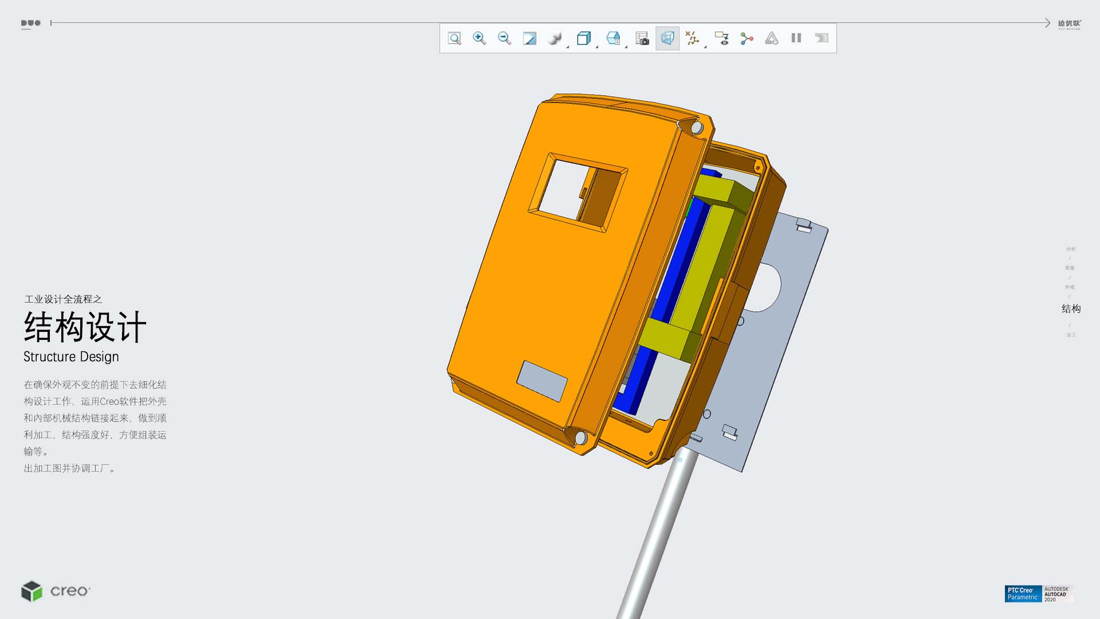Click the Repaint screen icon
The height and width of the screenshot is (619, 1100).
pos(529,38)
